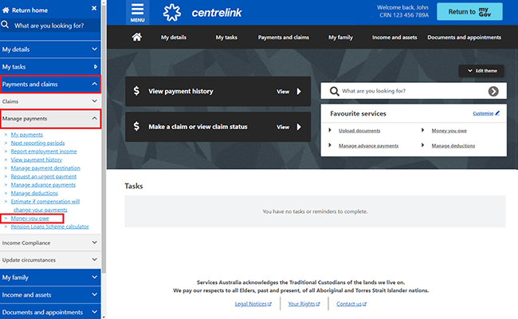Image resolution: width=518 pixels, height=319 pixels.
Task: Click Return to myGov button
Action: [474, 12]
